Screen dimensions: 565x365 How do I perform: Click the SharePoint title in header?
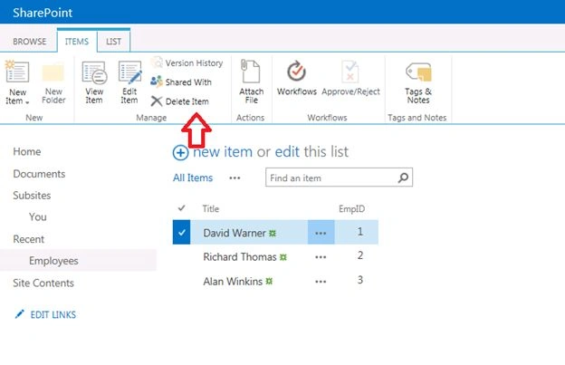[43, 13]
